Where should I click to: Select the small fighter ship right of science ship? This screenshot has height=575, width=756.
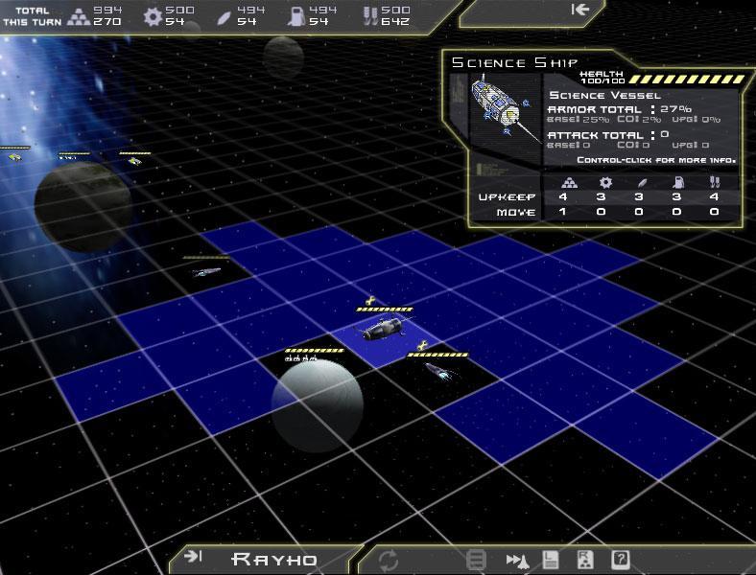pos(437,370)
